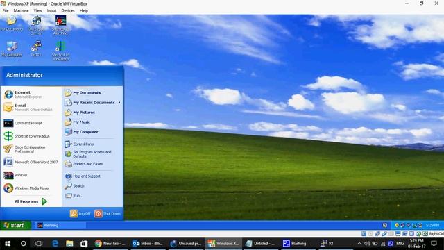Click the yellow security shield tray icon
The height and width of the screenshot is (250, 444).
397,225
